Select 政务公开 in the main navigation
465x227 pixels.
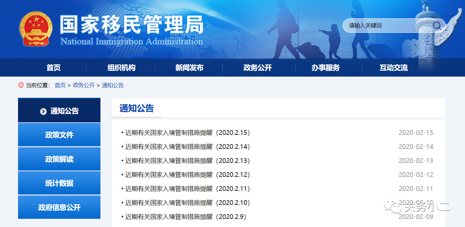pos(258,68)
